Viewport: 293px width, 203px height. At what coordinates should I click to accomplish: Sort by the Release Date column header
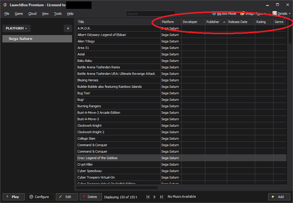241,22
